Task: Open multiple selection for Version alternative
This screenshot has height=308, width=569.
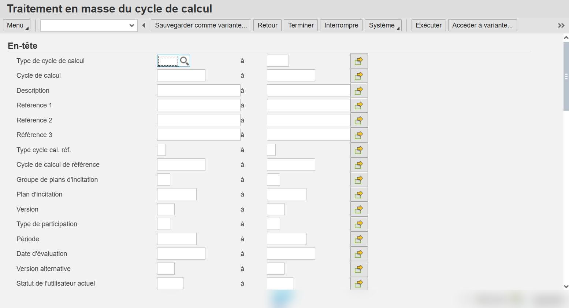Action: pyautogui.click(x=359, y=269)
